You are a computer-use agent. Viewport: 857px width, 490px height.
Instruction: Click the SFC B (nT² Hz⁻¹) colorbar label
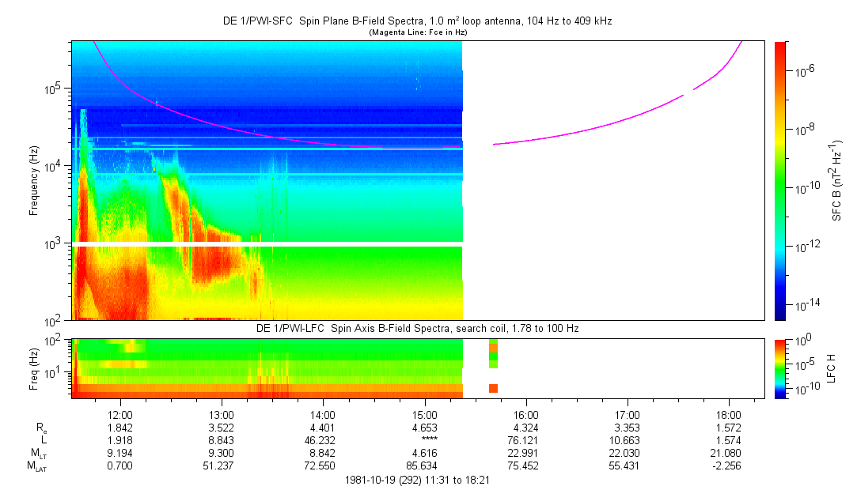[x=836, y=180]
